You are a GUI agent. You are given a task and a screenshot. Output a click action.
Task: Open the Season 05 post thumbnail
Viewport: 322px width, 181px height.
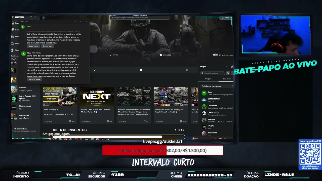click(171, 97)
